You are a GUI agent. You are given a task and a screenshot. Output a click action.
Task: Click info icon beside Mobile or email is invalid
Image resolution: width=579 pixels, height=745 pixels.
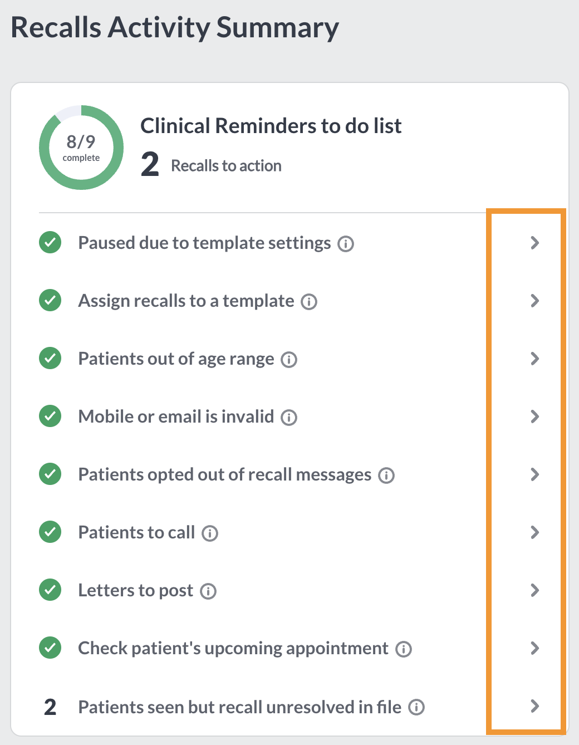pyautogui.click(x=289, y=418)
